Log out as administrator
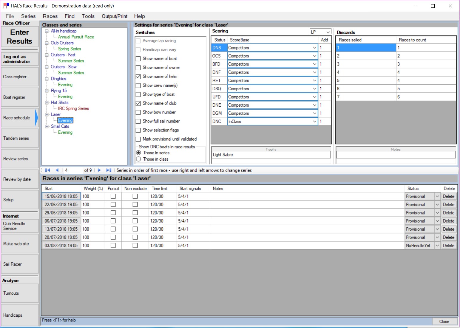Image resolution: width=460 pixels, height=328 pixels. [20, 59]
